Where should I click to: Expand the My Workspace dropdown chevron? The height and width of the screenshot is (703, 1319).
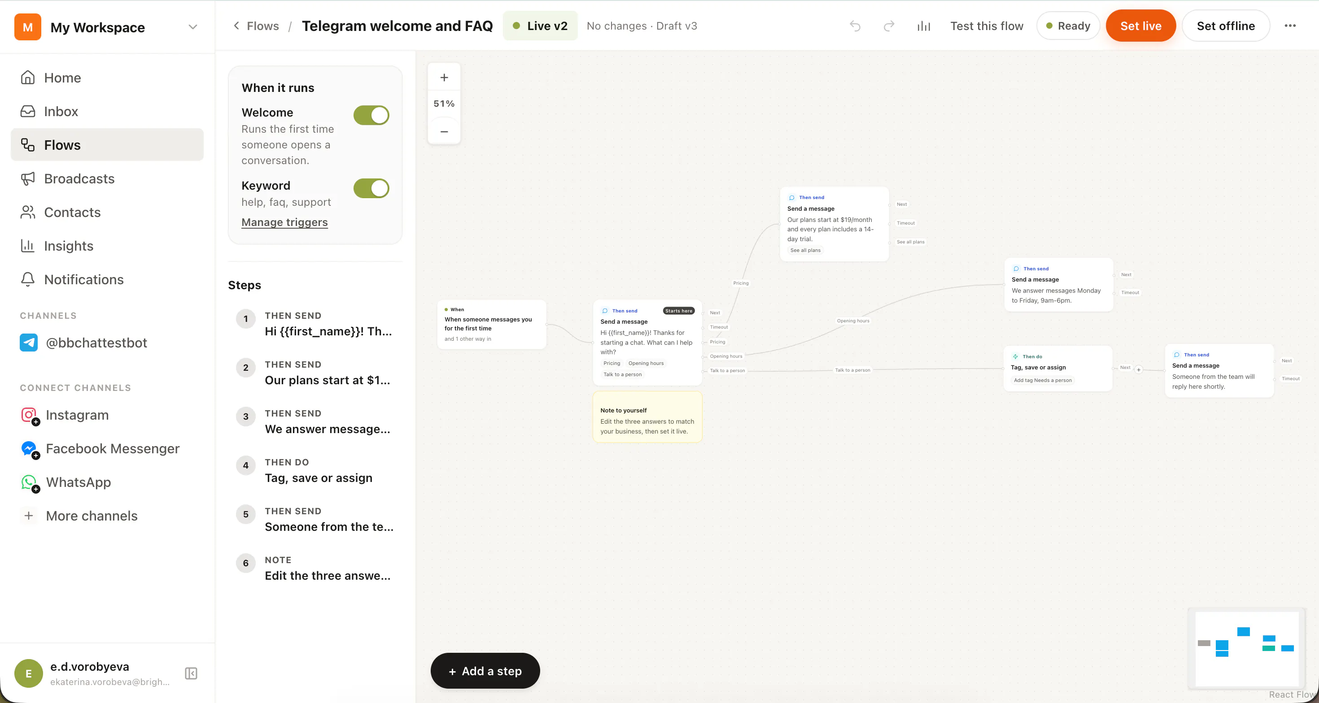[192, 27]
